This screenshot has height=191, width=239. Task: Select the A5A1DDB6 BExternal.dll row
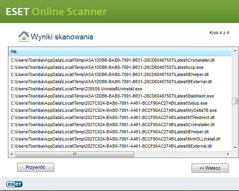[x=120, y=82]
